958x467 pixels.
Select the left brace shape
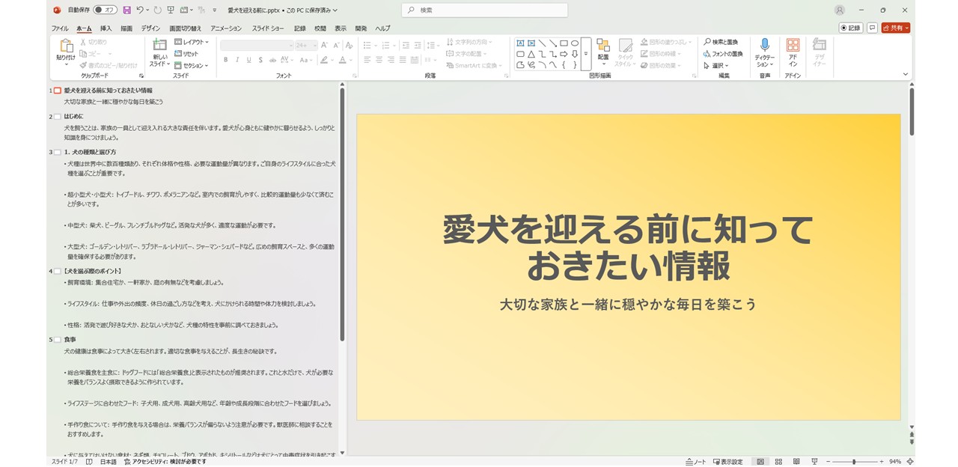564,65
